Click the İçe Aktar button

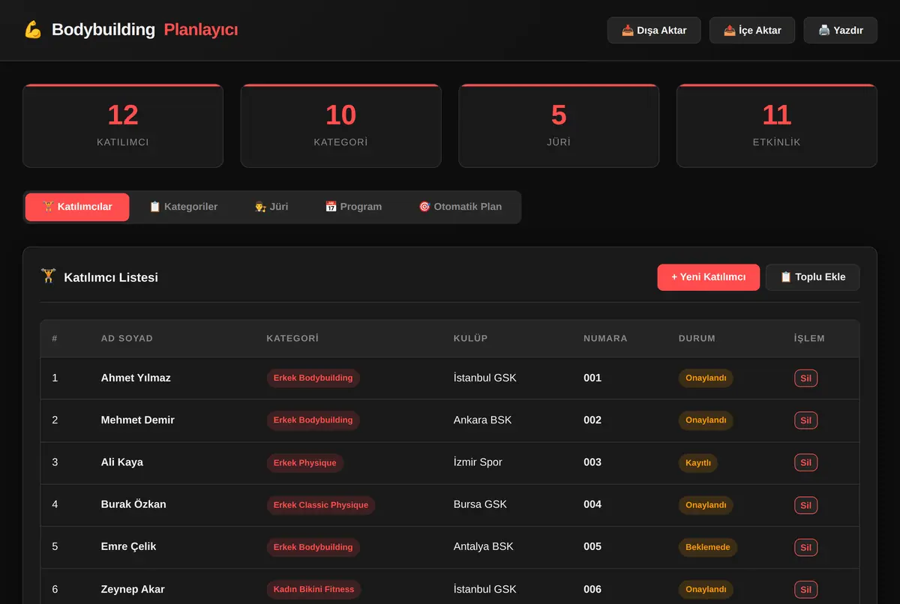tap(752, 31)
